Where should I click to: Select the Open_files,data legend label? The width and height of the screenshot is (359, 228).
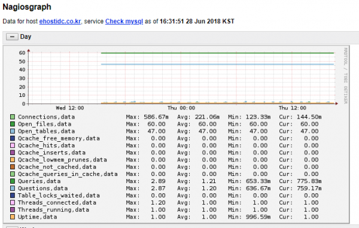(45, 124)
